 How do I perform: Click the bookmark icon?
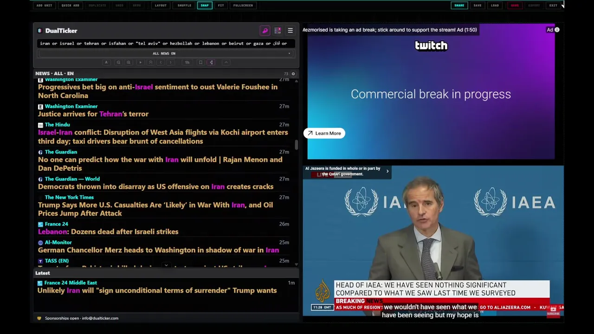(x=200, y=62)
